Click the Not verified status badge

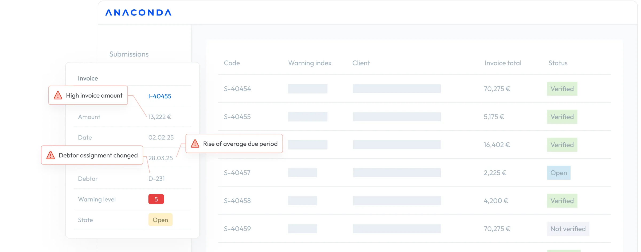coord(568,229)
